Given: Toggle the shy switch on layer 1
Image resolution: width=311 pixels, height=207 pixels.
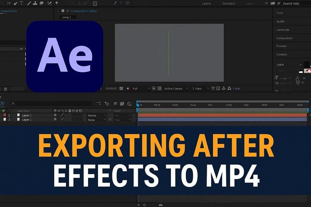Looking at the screenshot, I should point(55,115).
